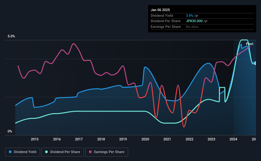Screen dimensions: 261x161
Task: Select the 2021 x-axis label
Action: tap(167, 139)
